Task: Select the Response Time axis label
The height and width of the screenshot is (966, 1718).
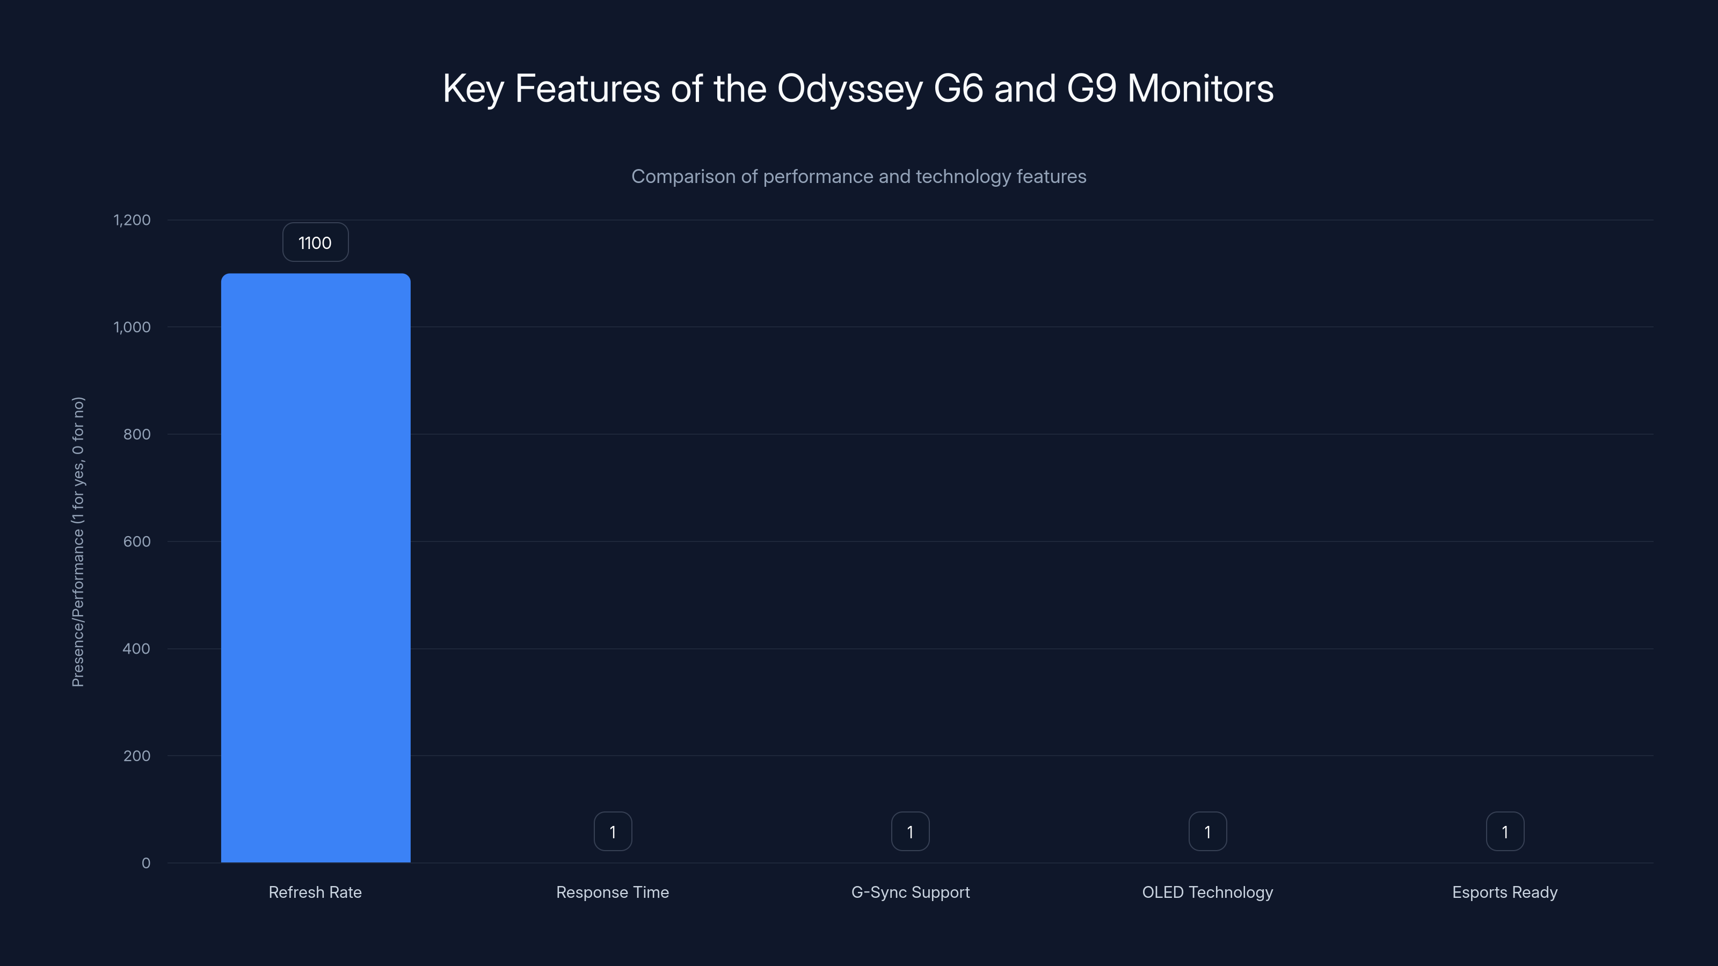Action: coord(613,892)
